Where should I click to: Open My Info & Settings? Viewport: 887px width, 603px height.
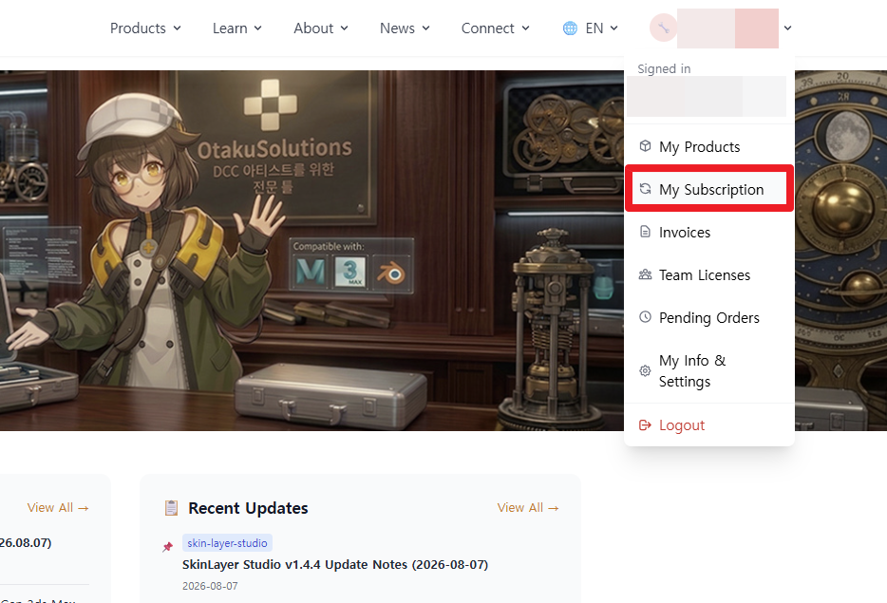[x=709, y=370]
